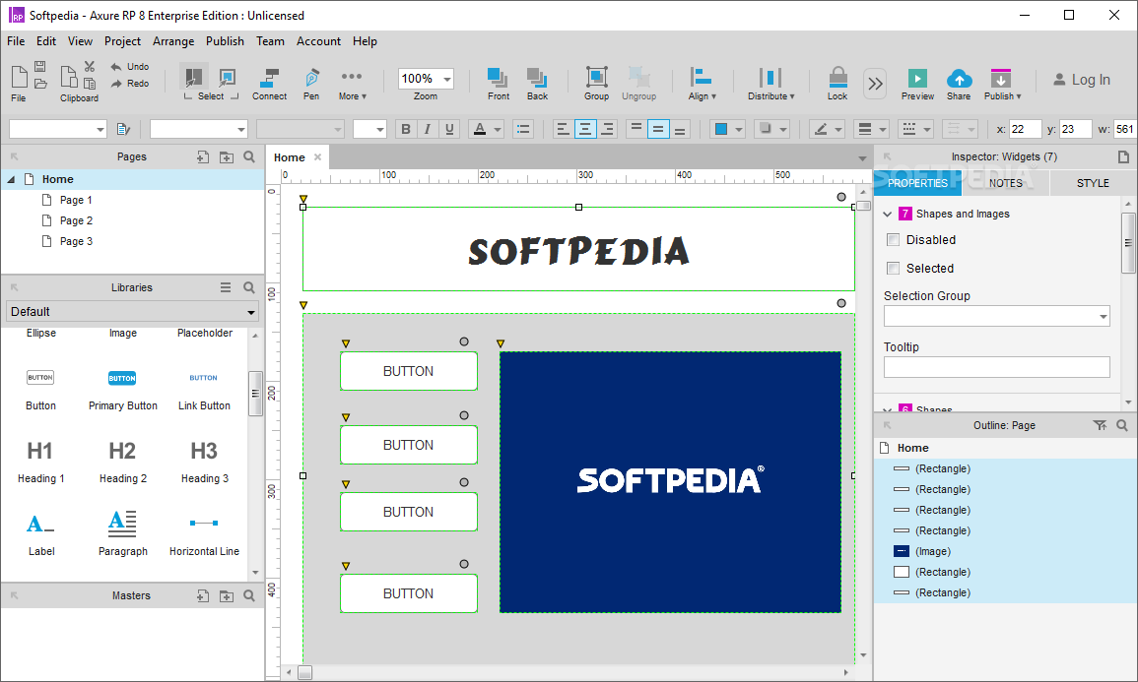The width and height of the screenshot is (1138, 682).
Task: Click the Cut scissors icon
Action: pos(90,67)
